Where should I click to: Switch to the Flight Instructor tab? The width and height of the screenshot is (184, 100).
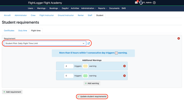[x=47, y=15]
